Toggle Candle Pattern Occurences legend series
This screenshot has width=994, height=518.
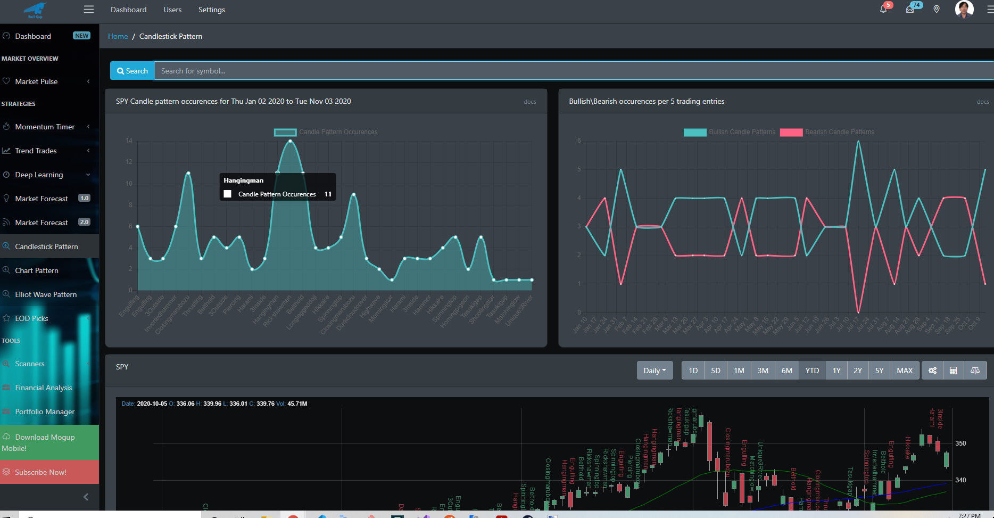326,132
